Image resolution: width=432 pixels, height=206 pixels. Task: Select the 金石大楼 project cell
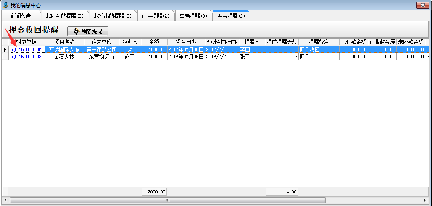click(x=64, y=57)
